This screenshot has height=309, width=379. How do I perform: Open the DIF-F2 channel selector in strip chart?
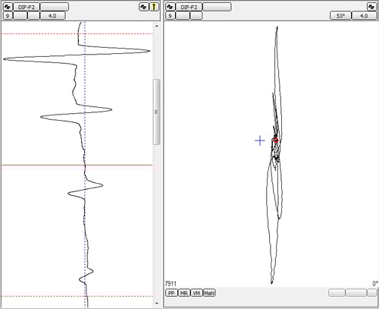27,7
